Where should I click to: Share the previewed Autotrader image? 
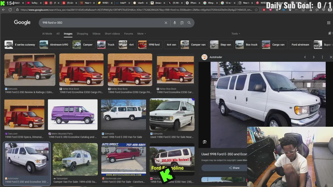tap(234, 168)
